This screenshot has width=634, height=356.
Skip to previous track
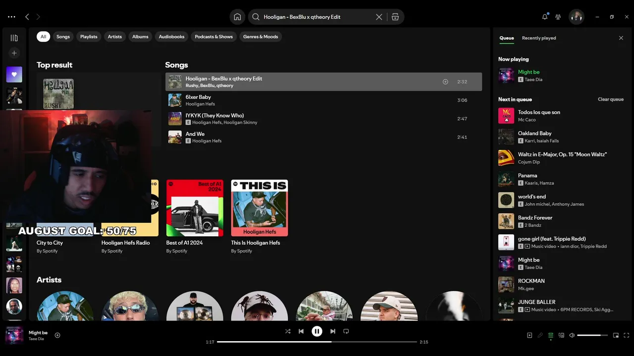pos(301,331)
